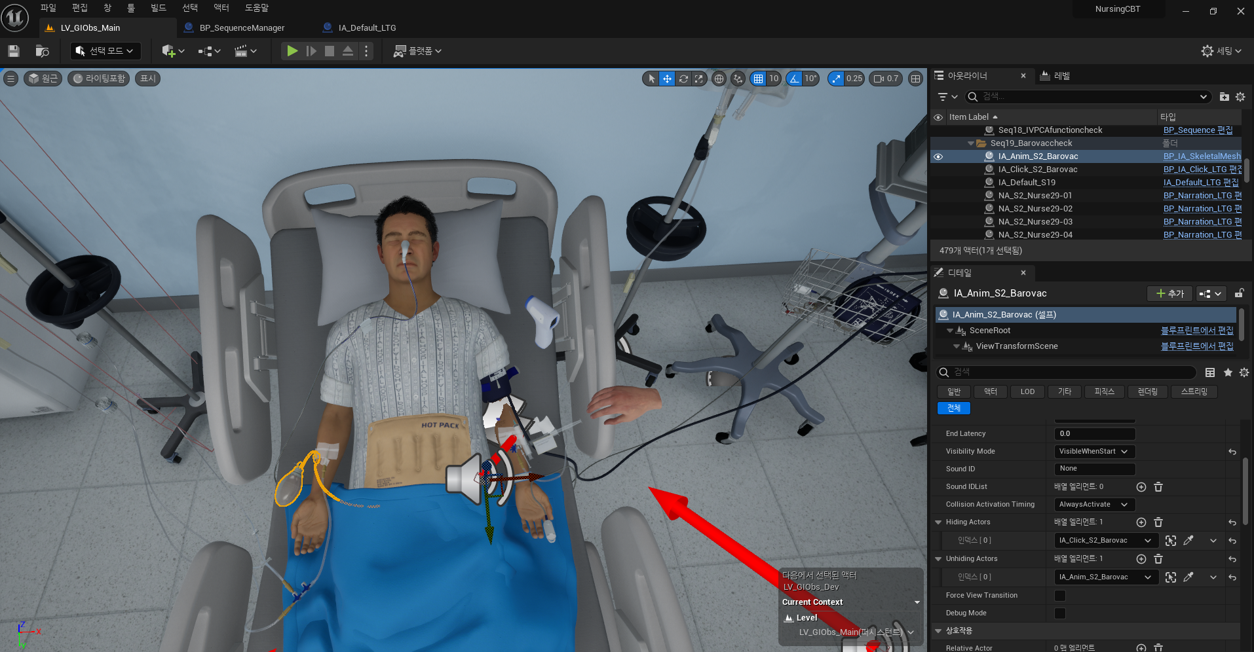Click the End Latency value field
The height and width of the screenshot is (652, 1254).
coord(1094,434)
